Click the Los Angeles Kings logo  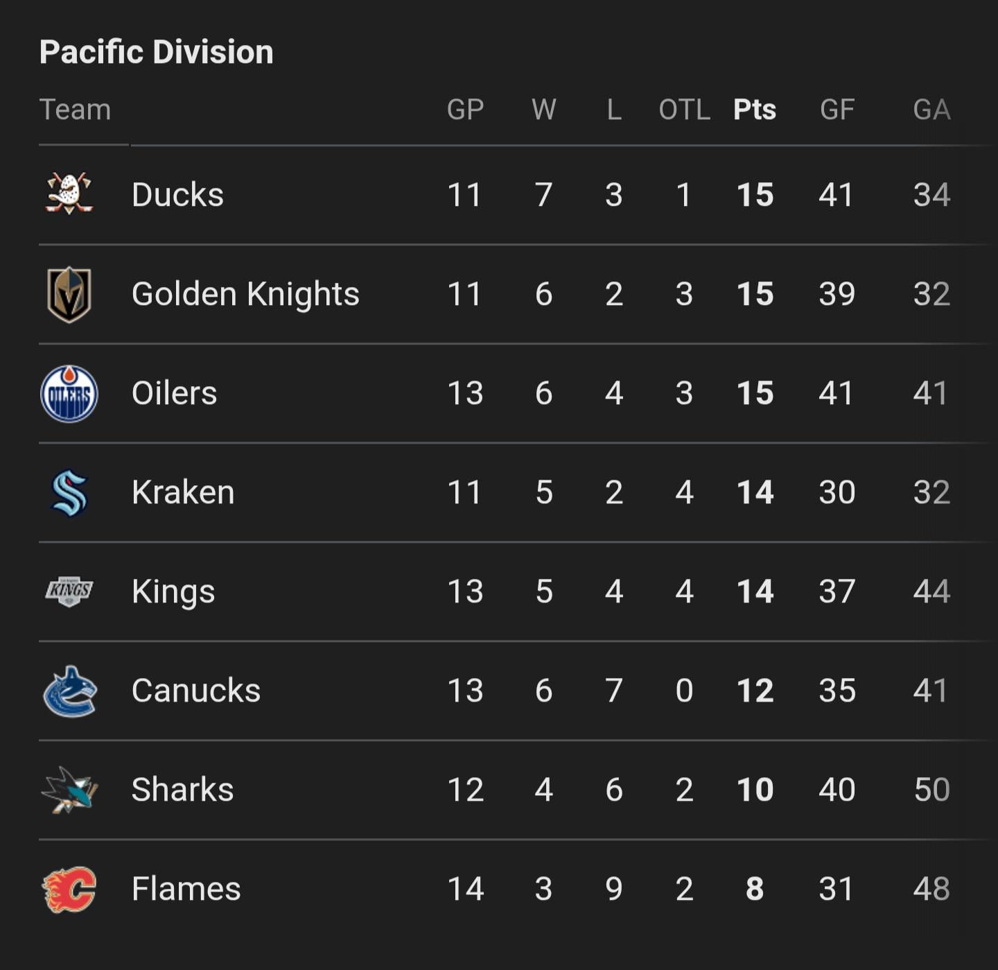pos(69,591)
